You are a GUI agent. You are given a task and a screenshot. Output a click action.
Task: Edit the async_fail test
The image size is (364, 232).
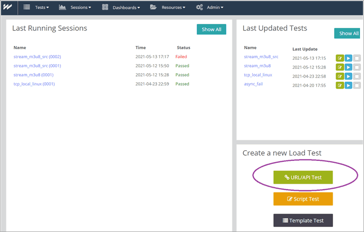click(x=340, y=85)
